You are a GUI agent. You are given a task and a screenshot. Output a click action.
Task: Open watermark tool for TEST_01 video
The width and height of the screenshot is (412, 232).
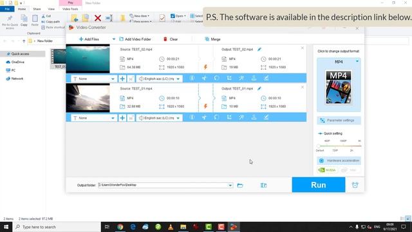(x=254, y=117)
